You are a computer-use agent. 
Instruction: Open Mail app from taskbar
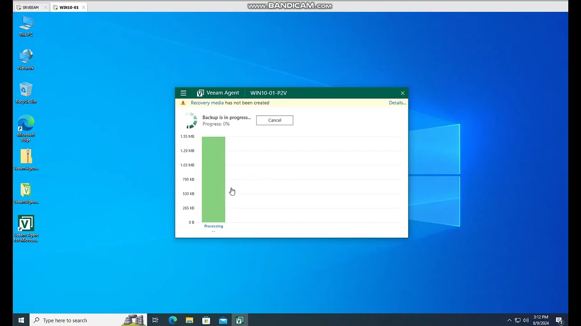coord(223,320)
